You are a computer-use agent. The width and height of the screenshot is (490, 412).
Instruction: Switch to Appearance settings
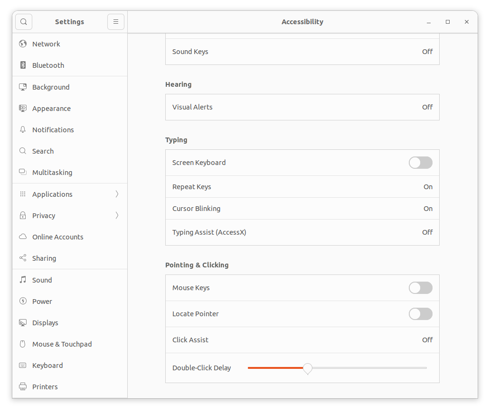[x=70, y=109]
